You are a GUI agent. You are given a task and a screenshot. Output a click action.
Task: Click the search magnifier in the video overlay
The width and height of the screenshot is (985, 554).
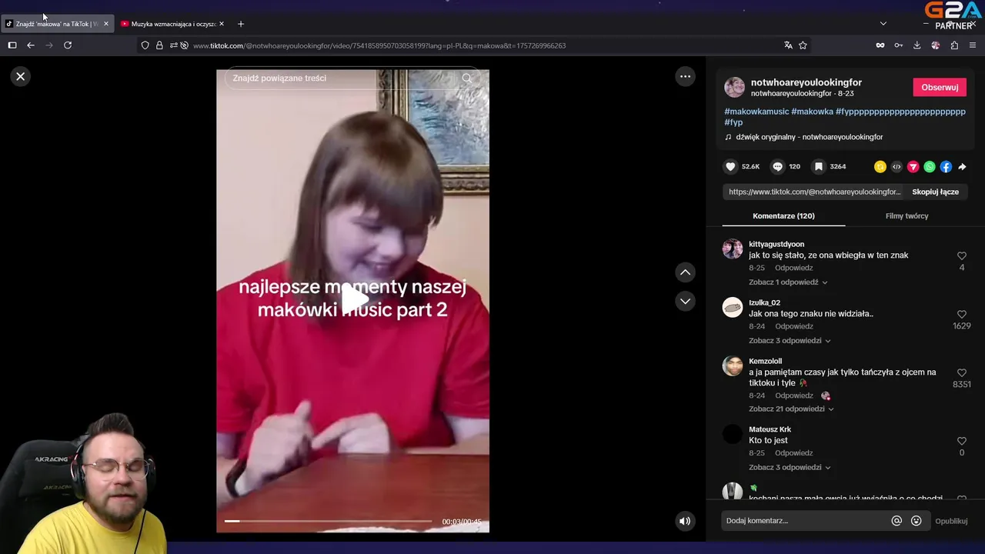pos(466,78)
